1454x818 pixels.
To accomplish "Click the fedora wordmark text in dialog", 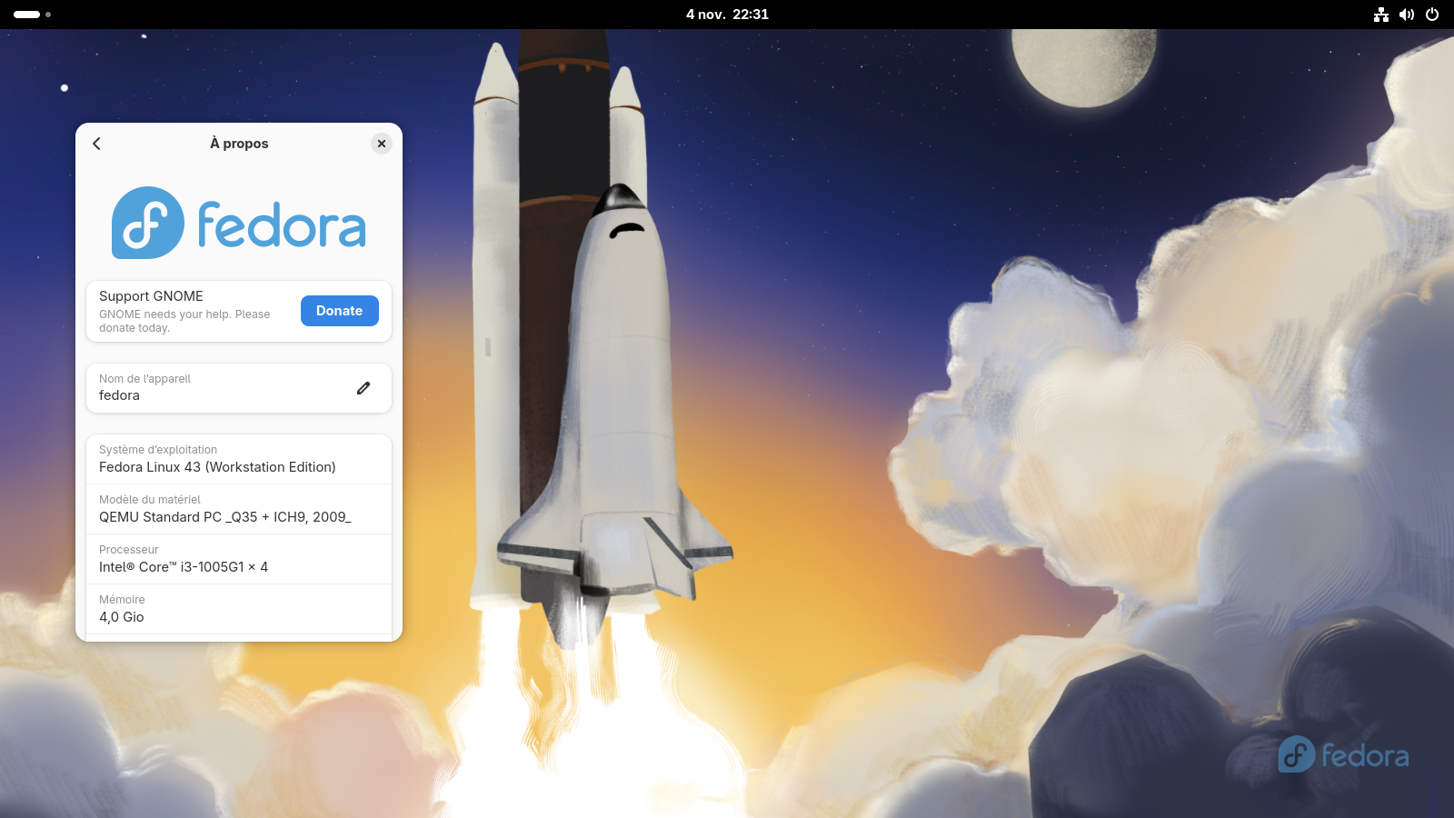I will (282, 225).
